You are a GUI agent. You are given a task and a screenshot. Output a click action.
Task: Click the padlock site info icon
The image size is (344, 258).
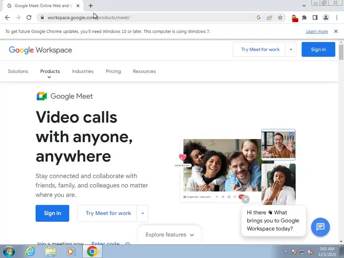[x=43, y=17]
